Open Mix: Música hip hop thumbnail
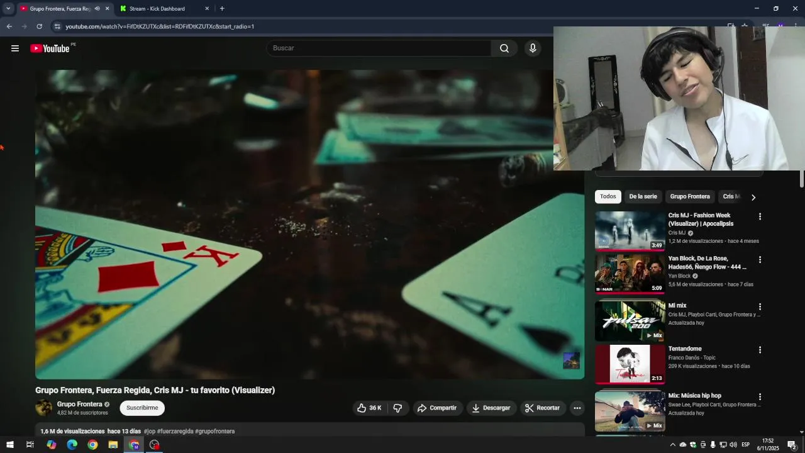 coord(630,411)
